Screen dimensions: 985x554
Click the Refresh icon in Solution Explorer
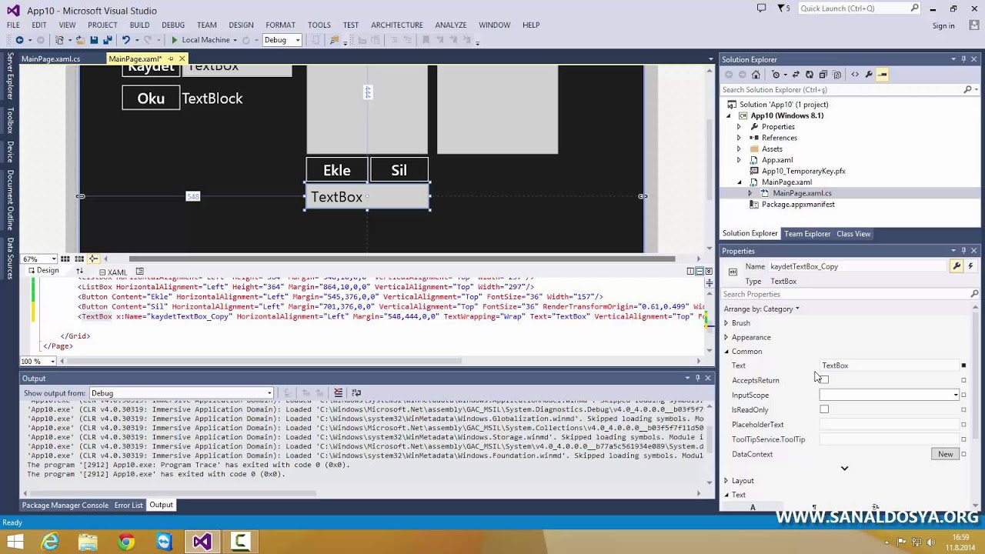[x=810, y=75]
